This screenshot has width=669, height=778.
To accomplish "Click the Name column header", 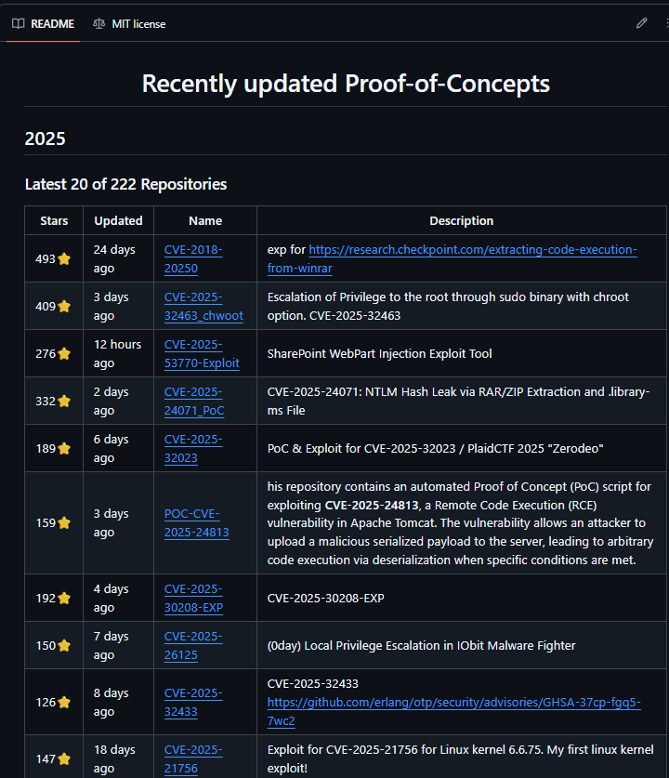I will click(x=205, y=221).
